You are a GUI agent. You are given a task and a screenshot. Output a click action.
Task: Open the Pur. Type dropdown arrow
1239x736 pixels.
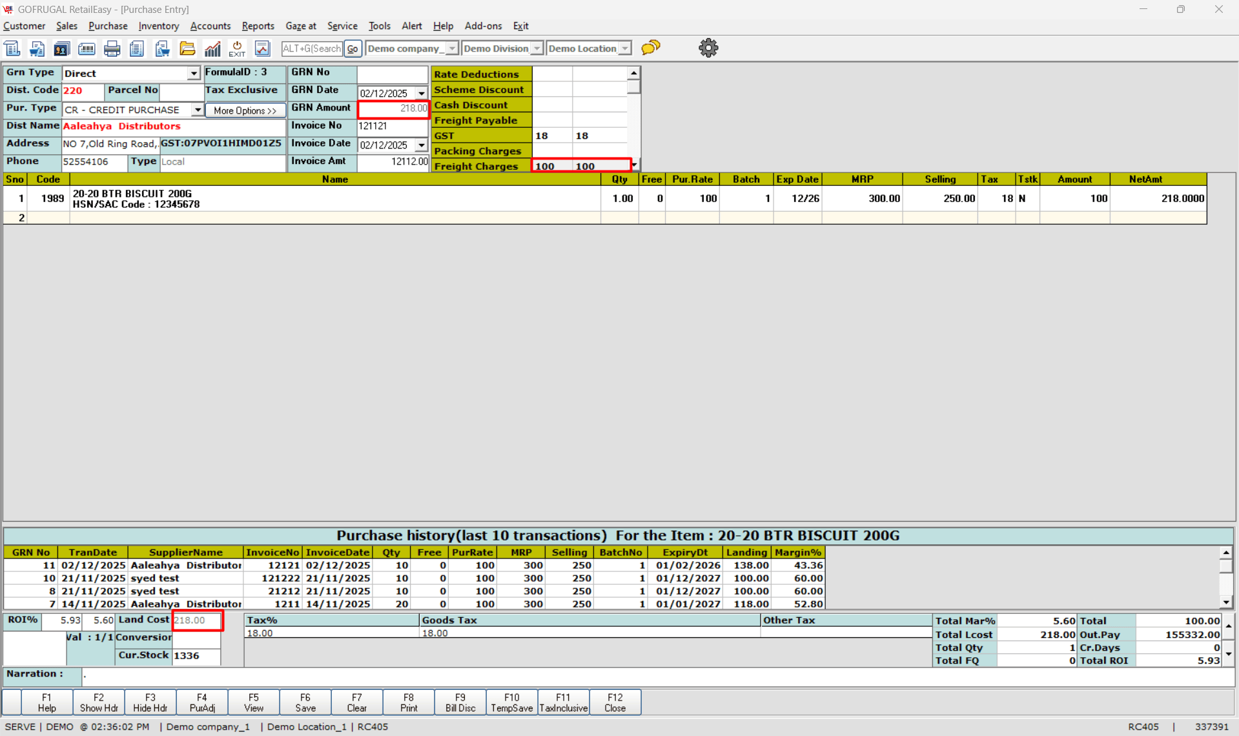(198, 110)
